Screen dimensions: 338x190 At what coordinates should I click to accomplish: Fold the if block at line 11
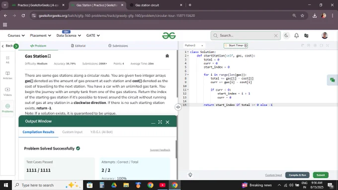pos(188,90)
